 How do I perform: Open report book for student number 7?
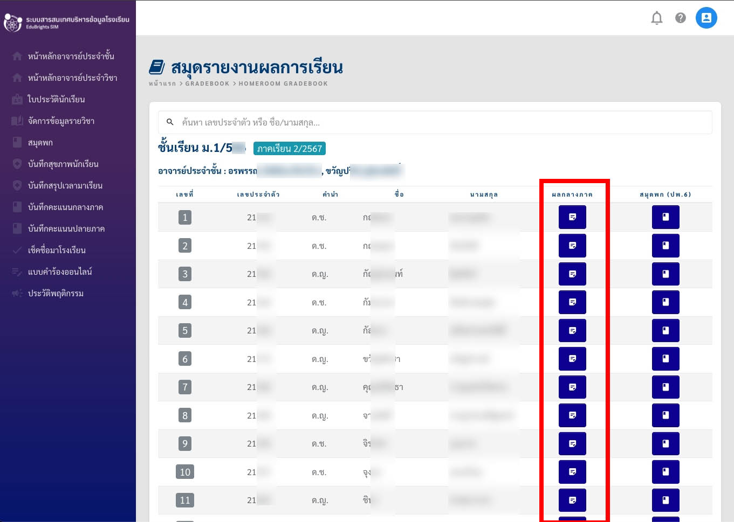666,387
